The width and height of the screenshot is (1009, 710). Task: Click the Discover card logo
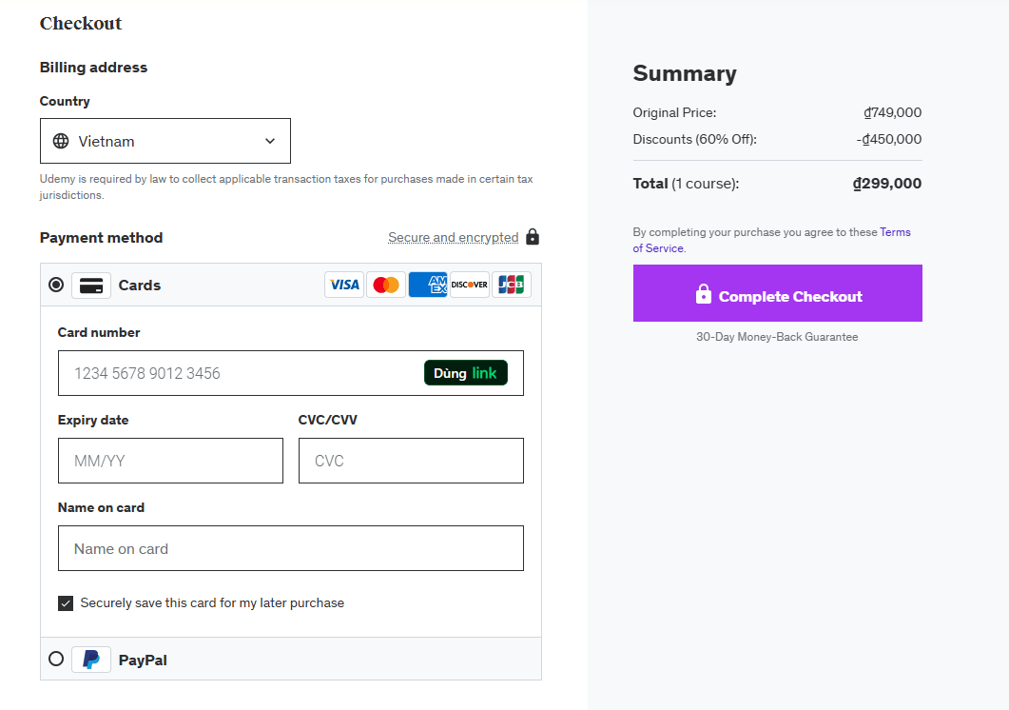(x=470, y=285)
